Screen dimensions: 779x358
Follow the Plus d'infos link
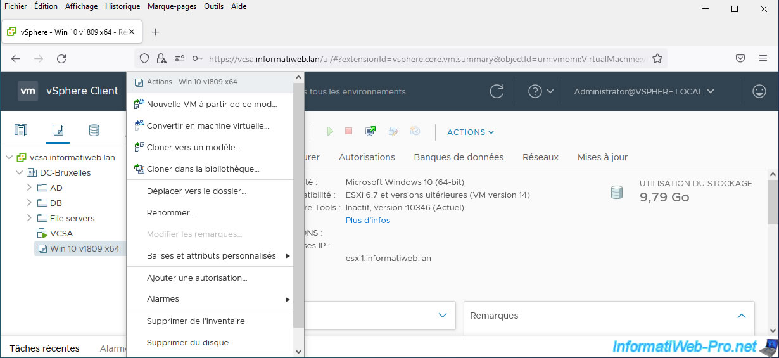coord(368,220)
